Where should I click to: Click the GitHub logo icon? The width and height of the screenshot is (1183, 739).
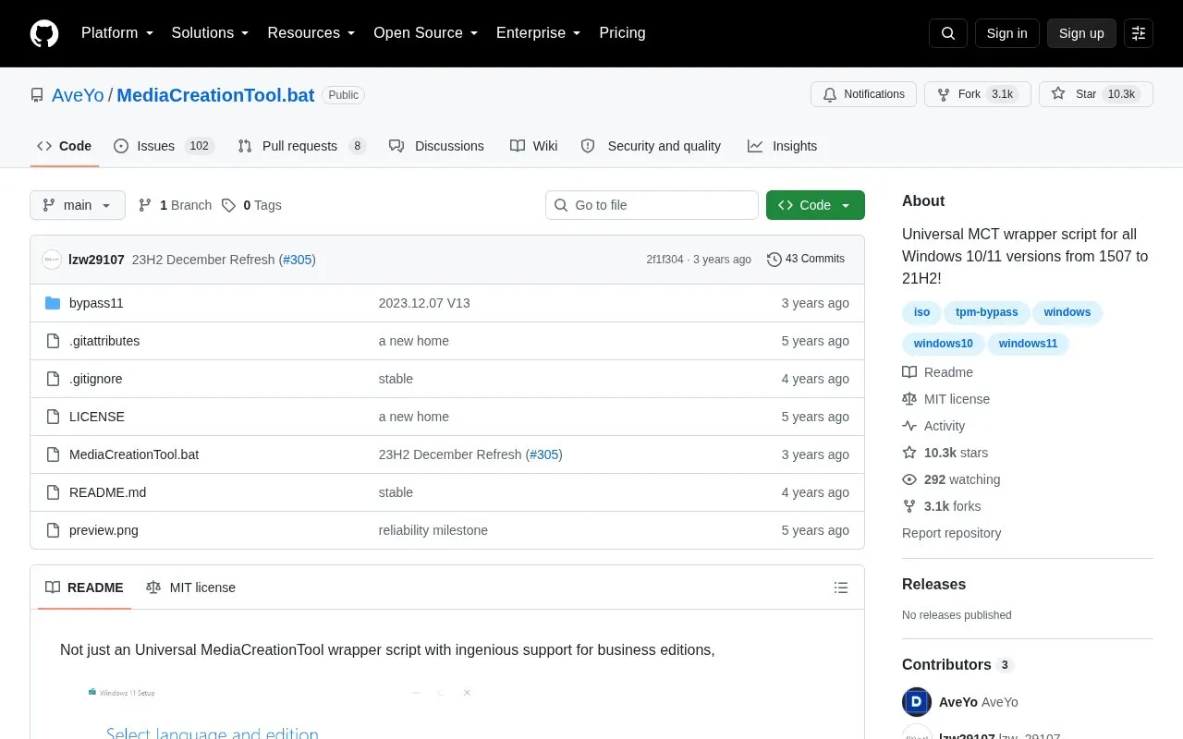click(44, 33)
